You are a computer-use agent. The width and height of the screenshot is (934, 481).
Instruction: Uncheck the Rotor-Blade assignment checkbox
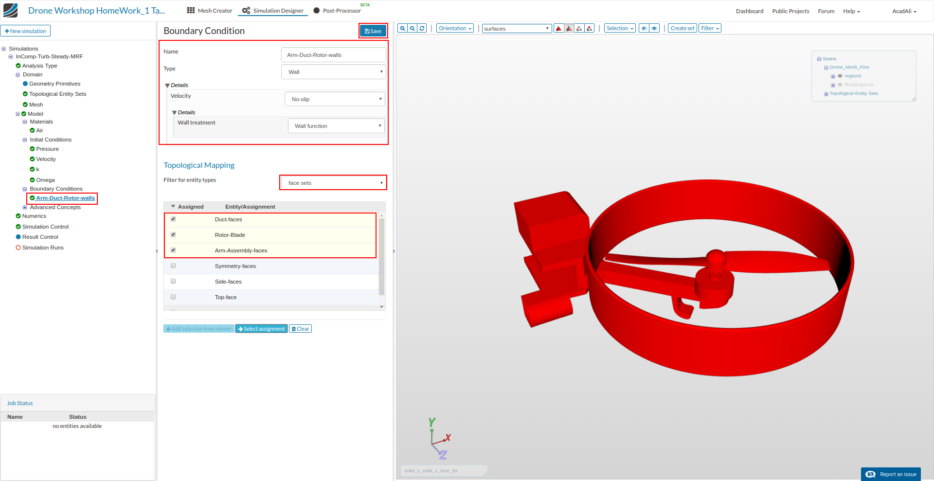click(x=173, y=235)
